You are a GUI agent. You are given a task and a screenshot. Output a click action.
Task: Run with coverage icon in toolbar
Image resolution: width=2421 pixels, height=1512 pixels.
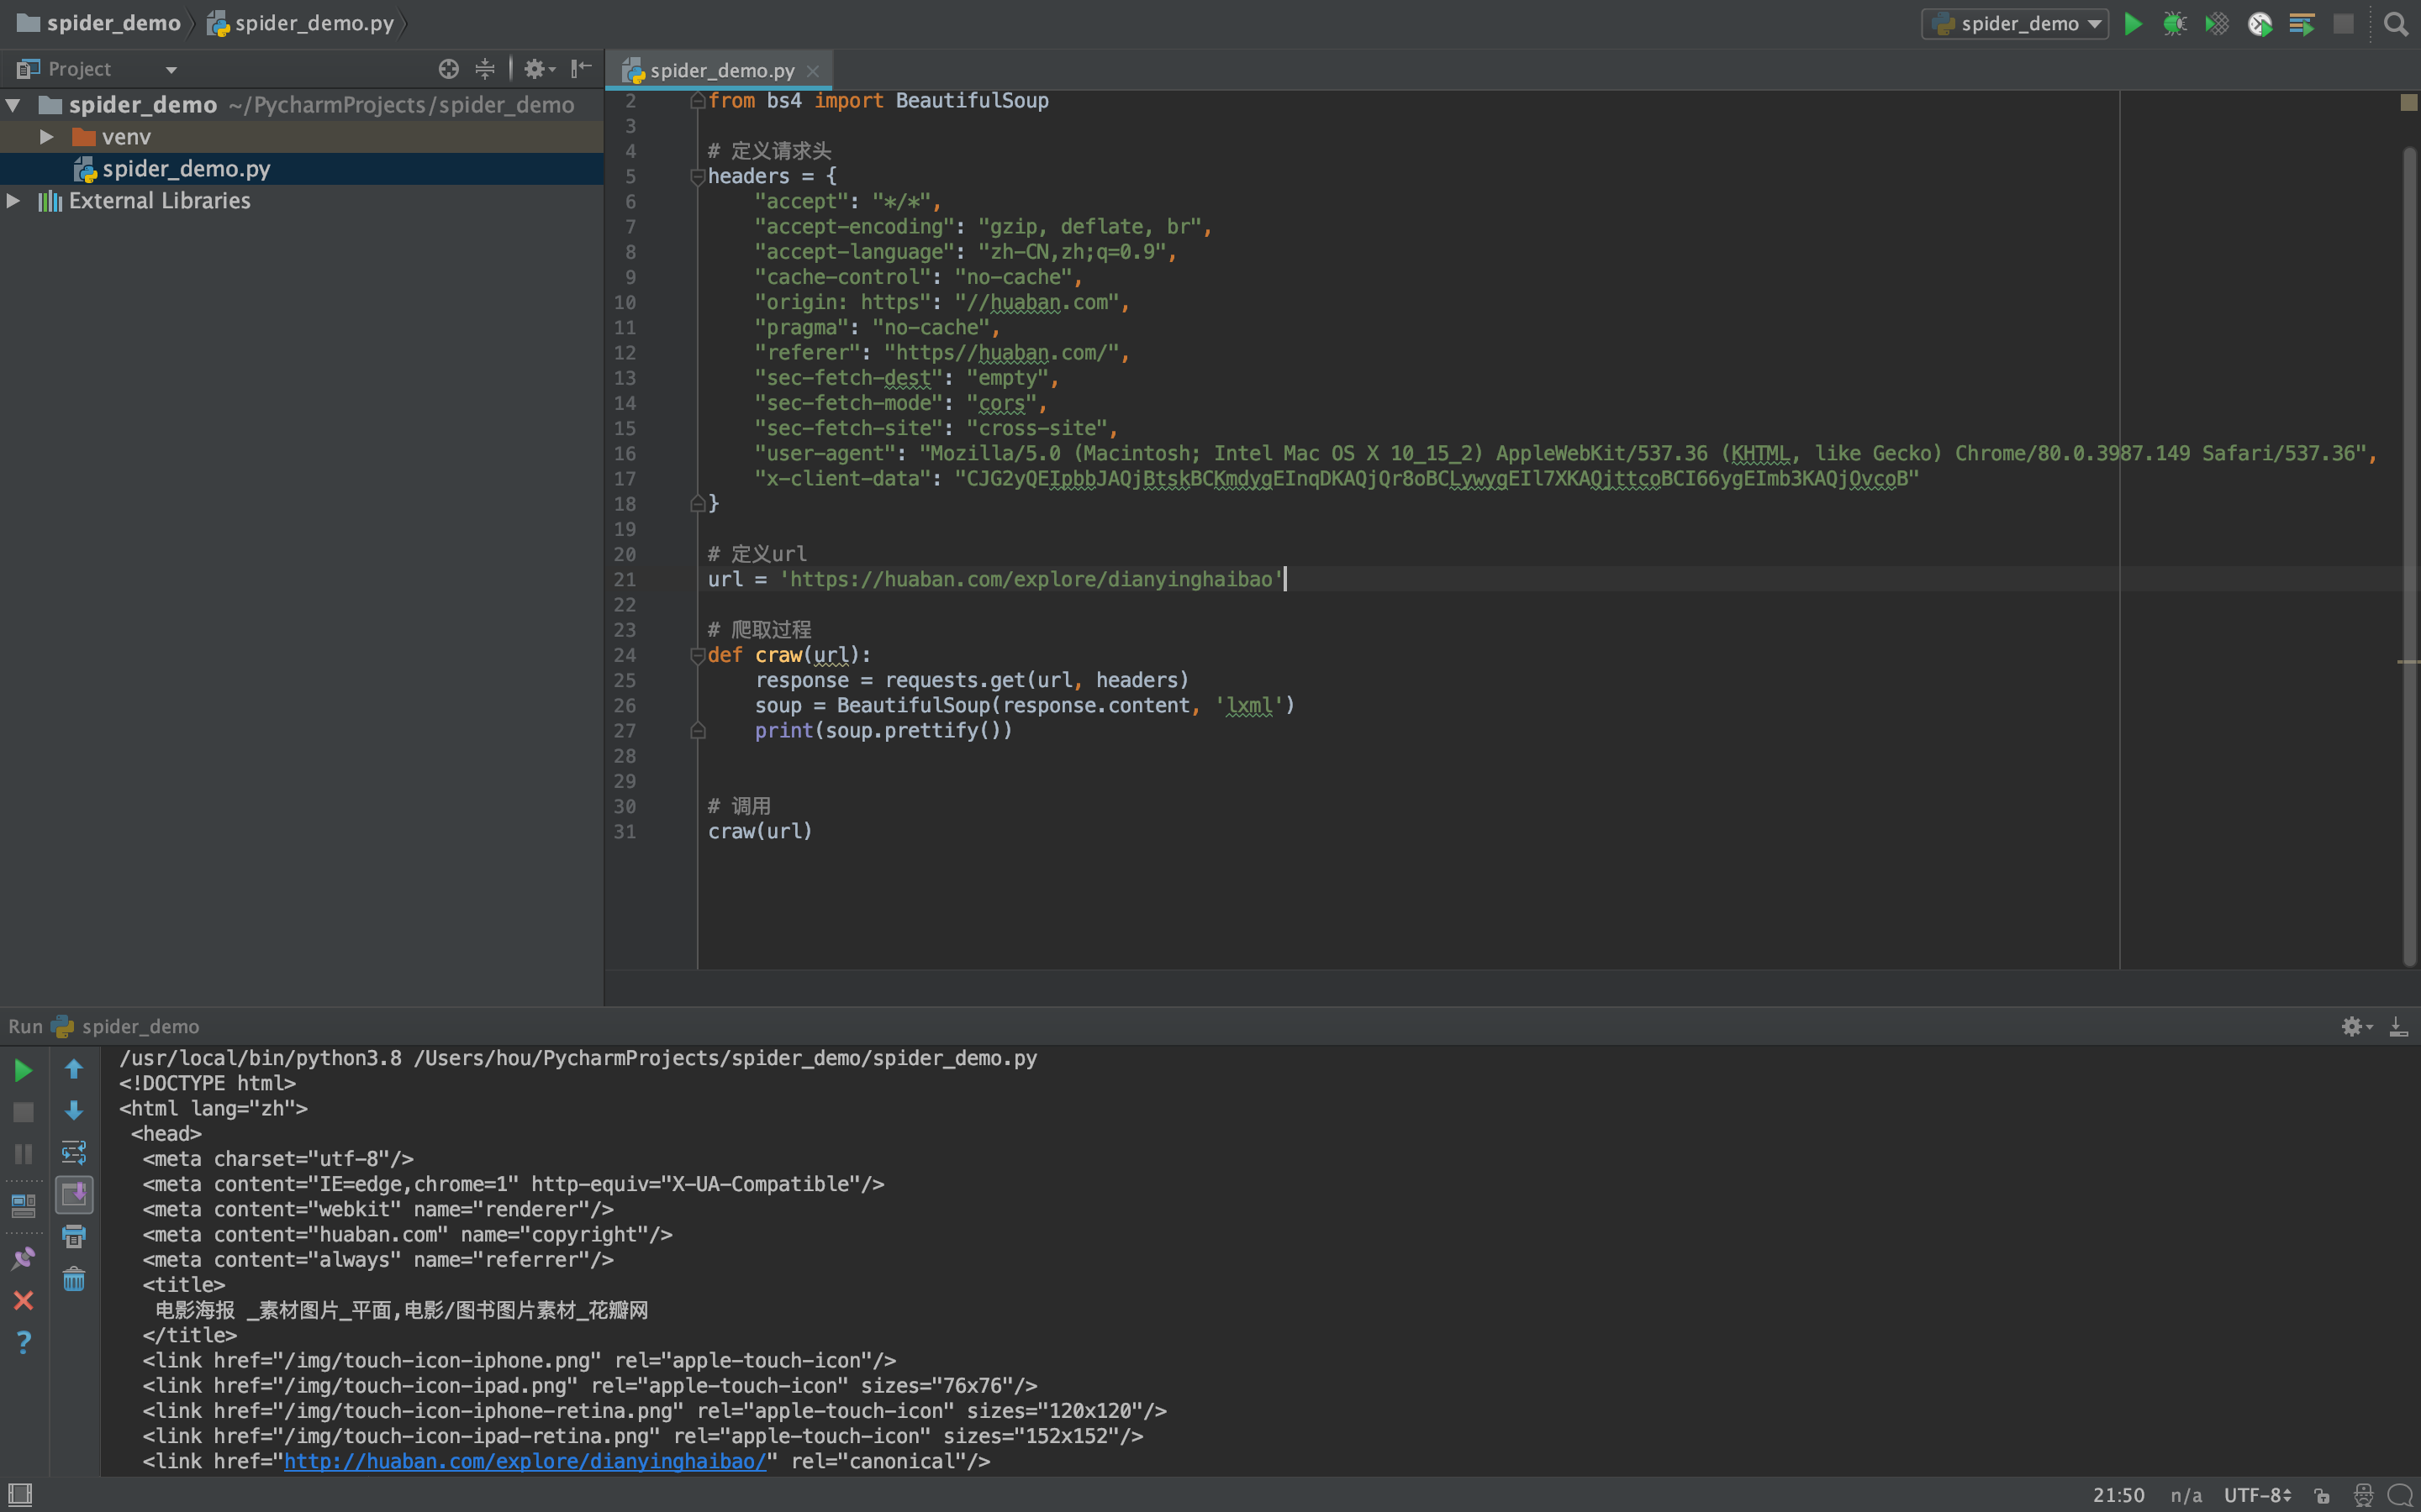[2217, 24]
